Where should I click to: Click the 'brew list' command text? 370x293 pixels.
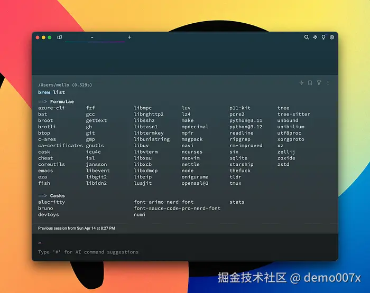click(51, 92)
